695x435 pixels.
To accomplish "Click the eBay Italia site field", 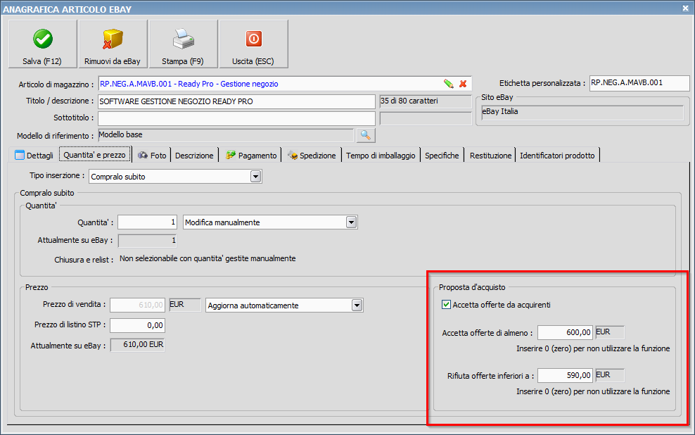I will [x=582, y=112].
